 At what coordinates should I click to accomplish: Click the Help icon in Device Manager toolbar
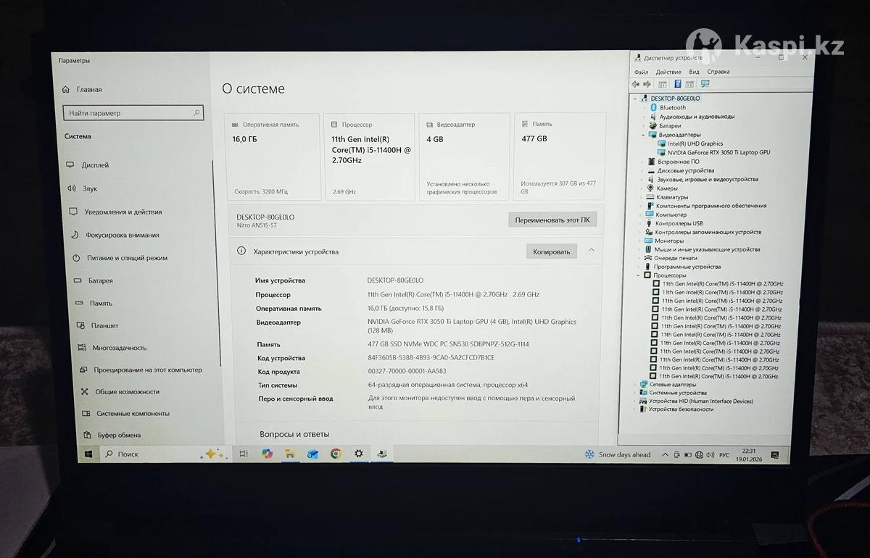coord(678,84)
